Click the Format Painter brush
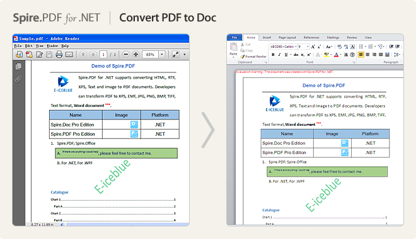This screenshot has height=239, width=416. [x=253, y=57]
